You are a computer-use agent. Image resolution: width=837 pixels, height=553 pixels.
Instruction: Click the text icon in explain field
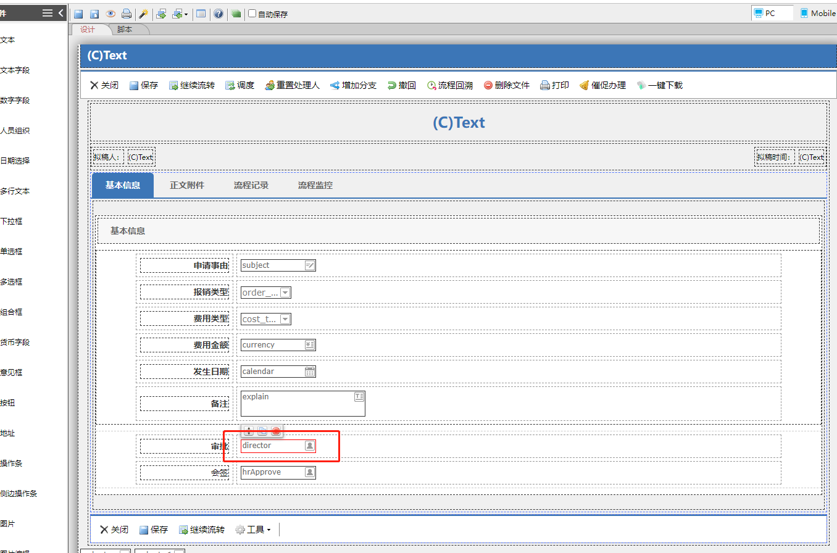point(359,397)
